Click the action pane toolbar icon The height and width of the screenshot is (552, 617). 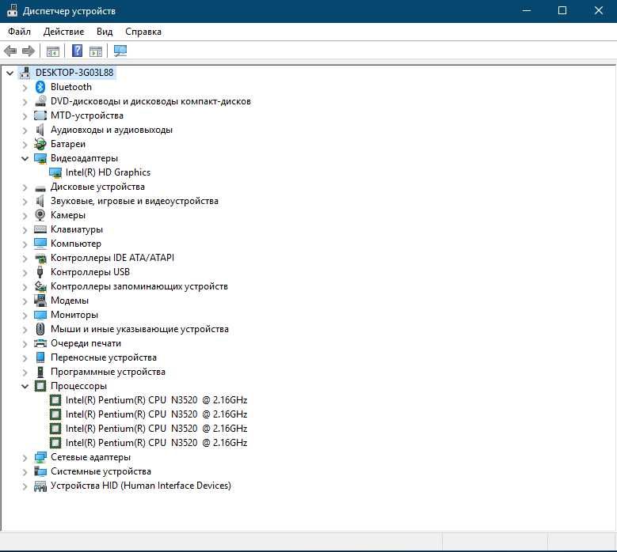[96, 51]
